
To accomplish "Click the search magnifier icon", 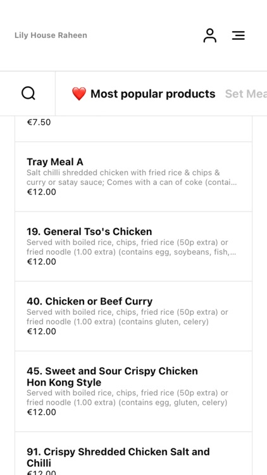I will pos(28,93).
